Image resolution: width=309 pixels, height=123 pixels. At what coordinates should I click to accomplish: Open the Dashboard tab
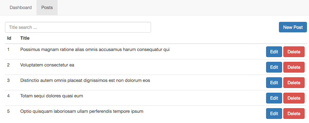click(21, 8)
